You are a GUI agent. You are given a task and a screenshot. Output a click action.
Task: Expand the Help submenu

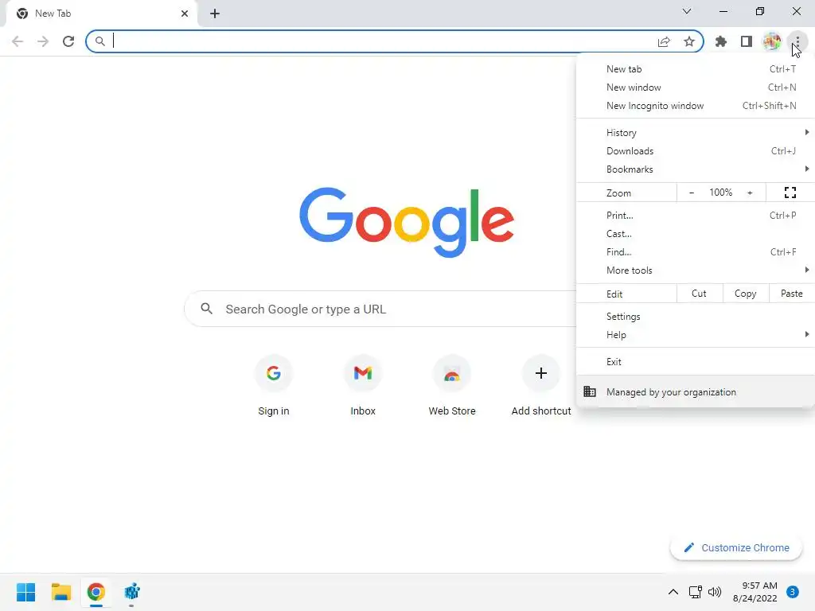696,335
